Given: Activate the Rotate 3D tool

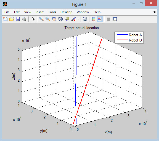Looking at the screenshot, I should point(60,19).
